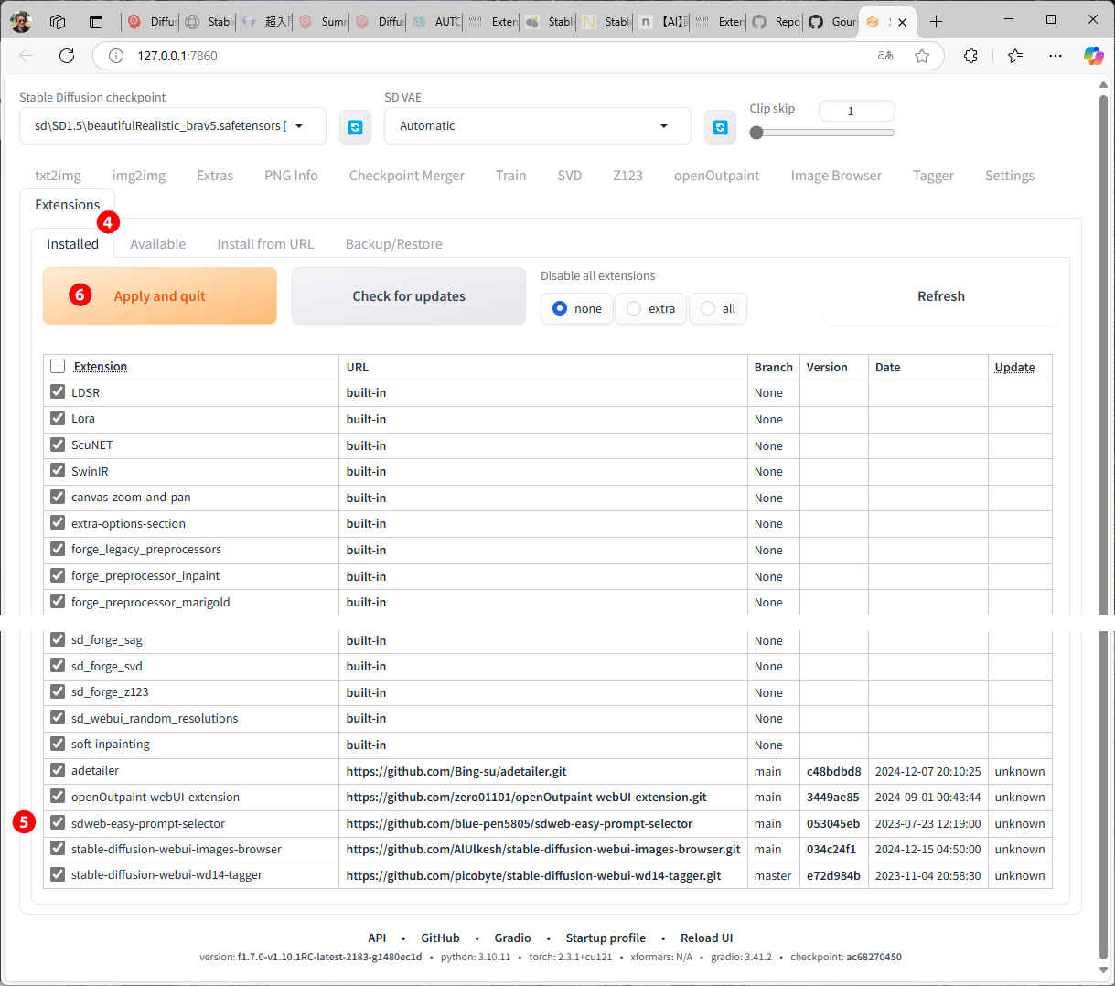Toggle the select-all Extension header checkbox
This screenshot has height=986, width=1115.
[x=58, y=366]
